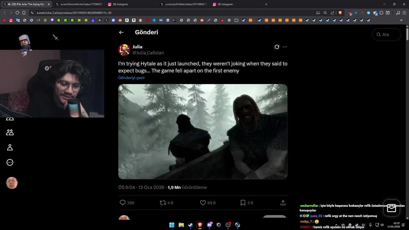Open the YouTube bookmark

click(4, 20)
